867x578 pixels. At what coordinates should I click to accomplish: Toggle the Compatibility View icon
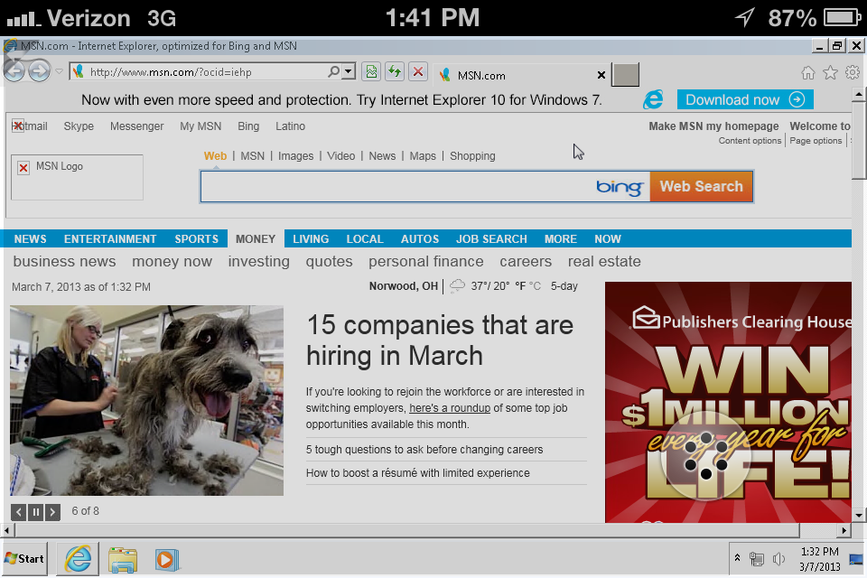click(371, 72)
